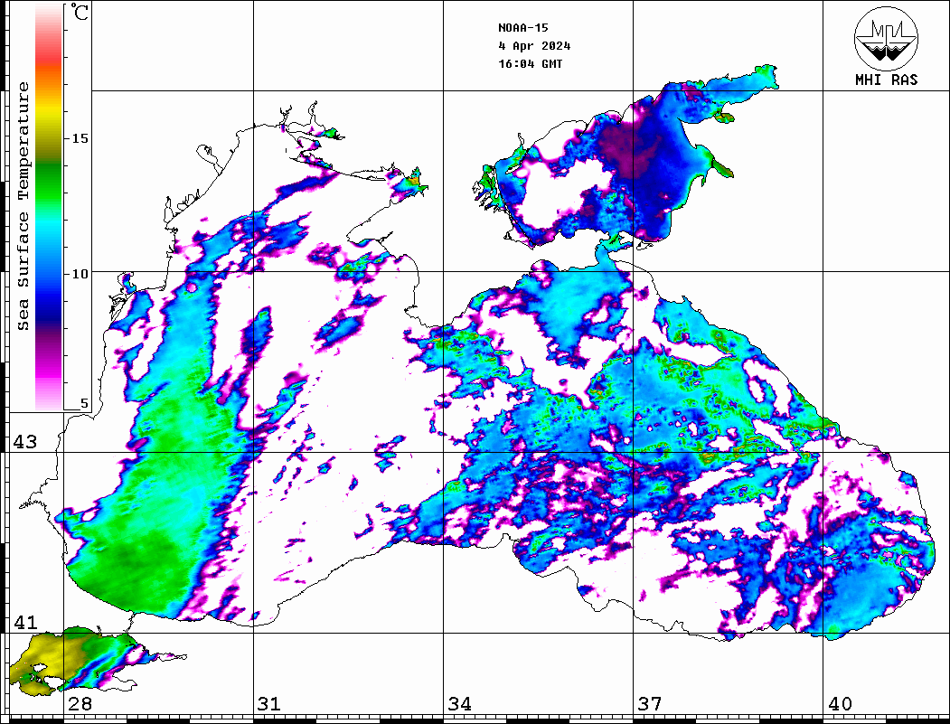Image resolution: width=950 pixels, height=724 pixels.
Task: Click the longitude label '37'
Action: point(650,704)
